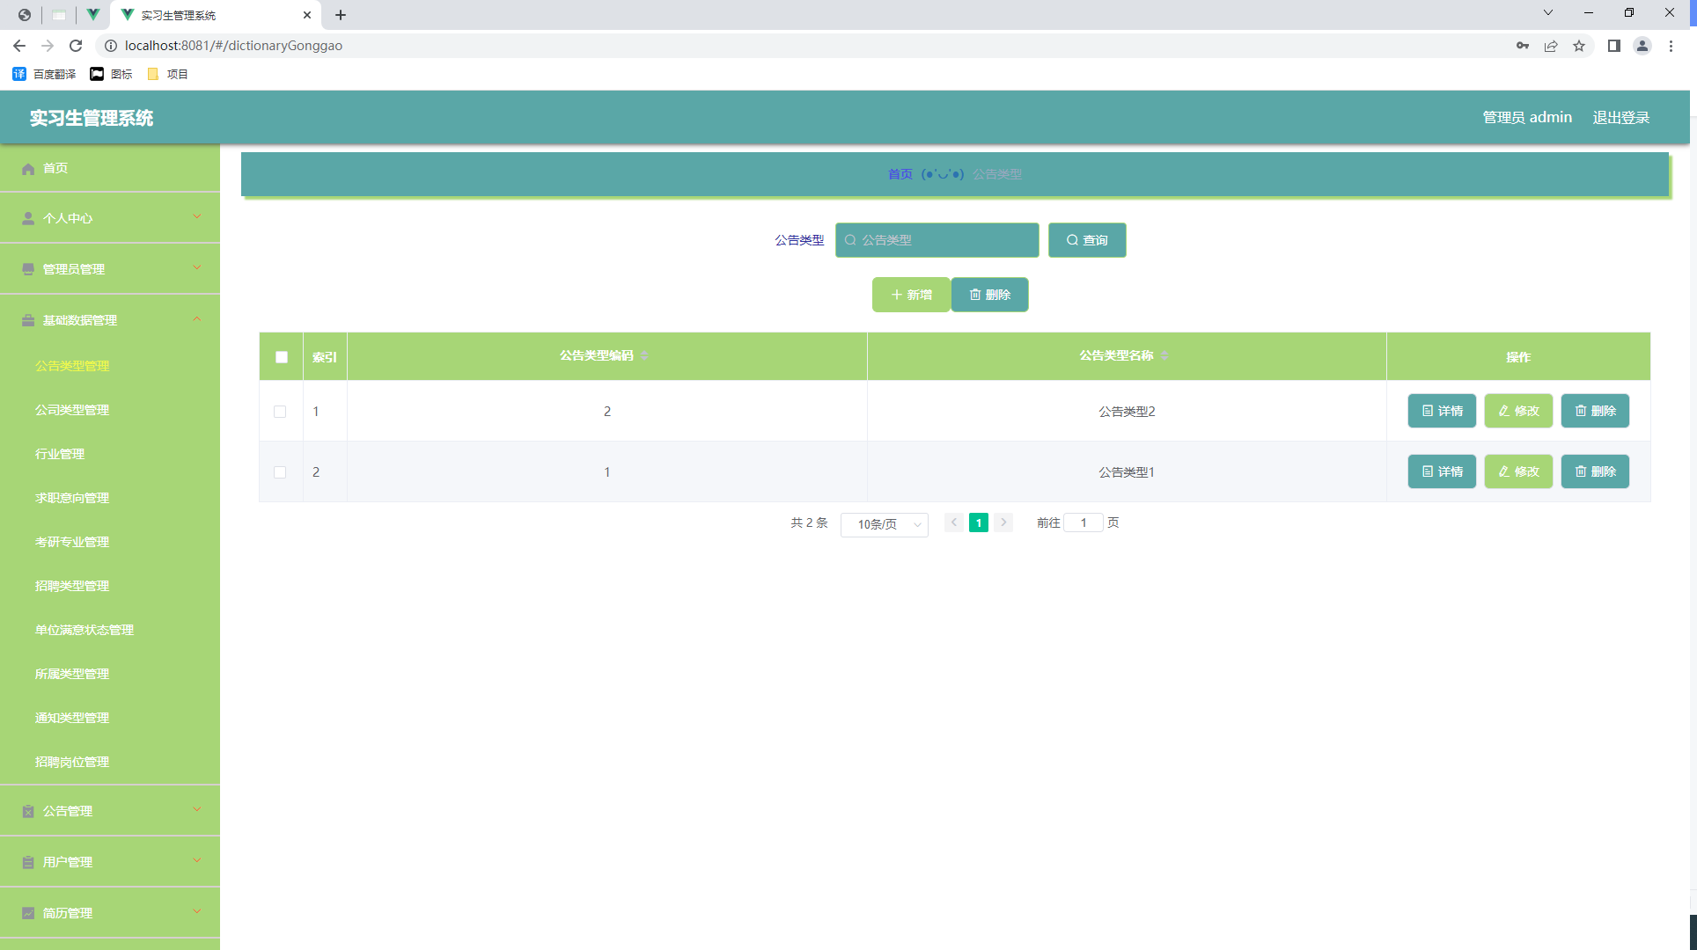Open the browser side panel icon

(x=1613, y=46)
